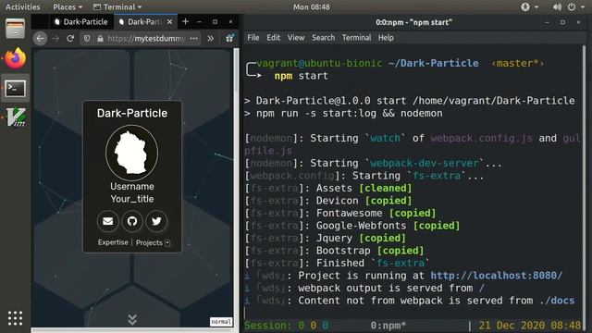Viewport: 592px width, 333px height.
Task: Open accessibility menu in top bar
Action: point(529,6)
